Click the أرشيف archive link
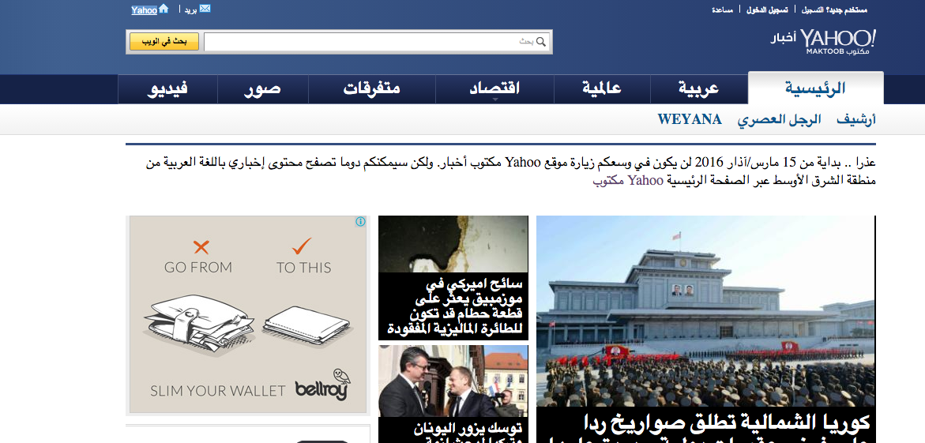Viewport: 925px width, 443px height. pos(856,120)
